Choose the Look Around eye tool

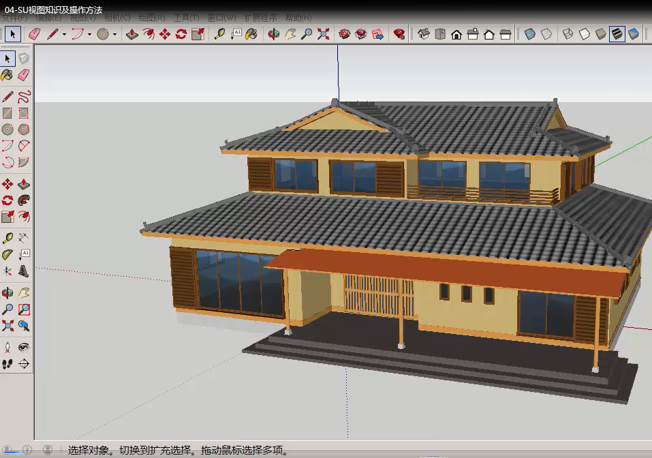24,347
